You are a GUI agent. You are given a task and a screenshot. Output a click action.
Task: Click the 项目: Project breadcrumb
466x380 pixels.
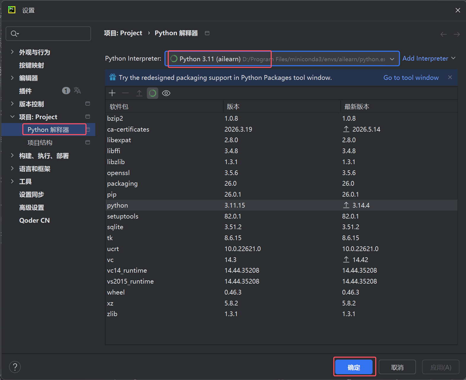[x=123, y=33]
